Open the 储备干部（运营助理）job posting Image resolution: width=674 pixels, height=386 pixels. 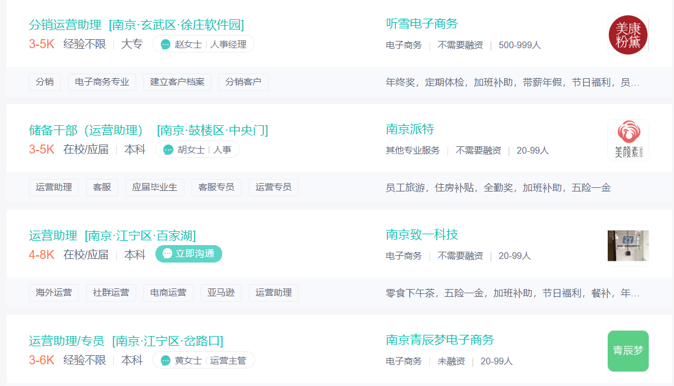coord(84,129)
